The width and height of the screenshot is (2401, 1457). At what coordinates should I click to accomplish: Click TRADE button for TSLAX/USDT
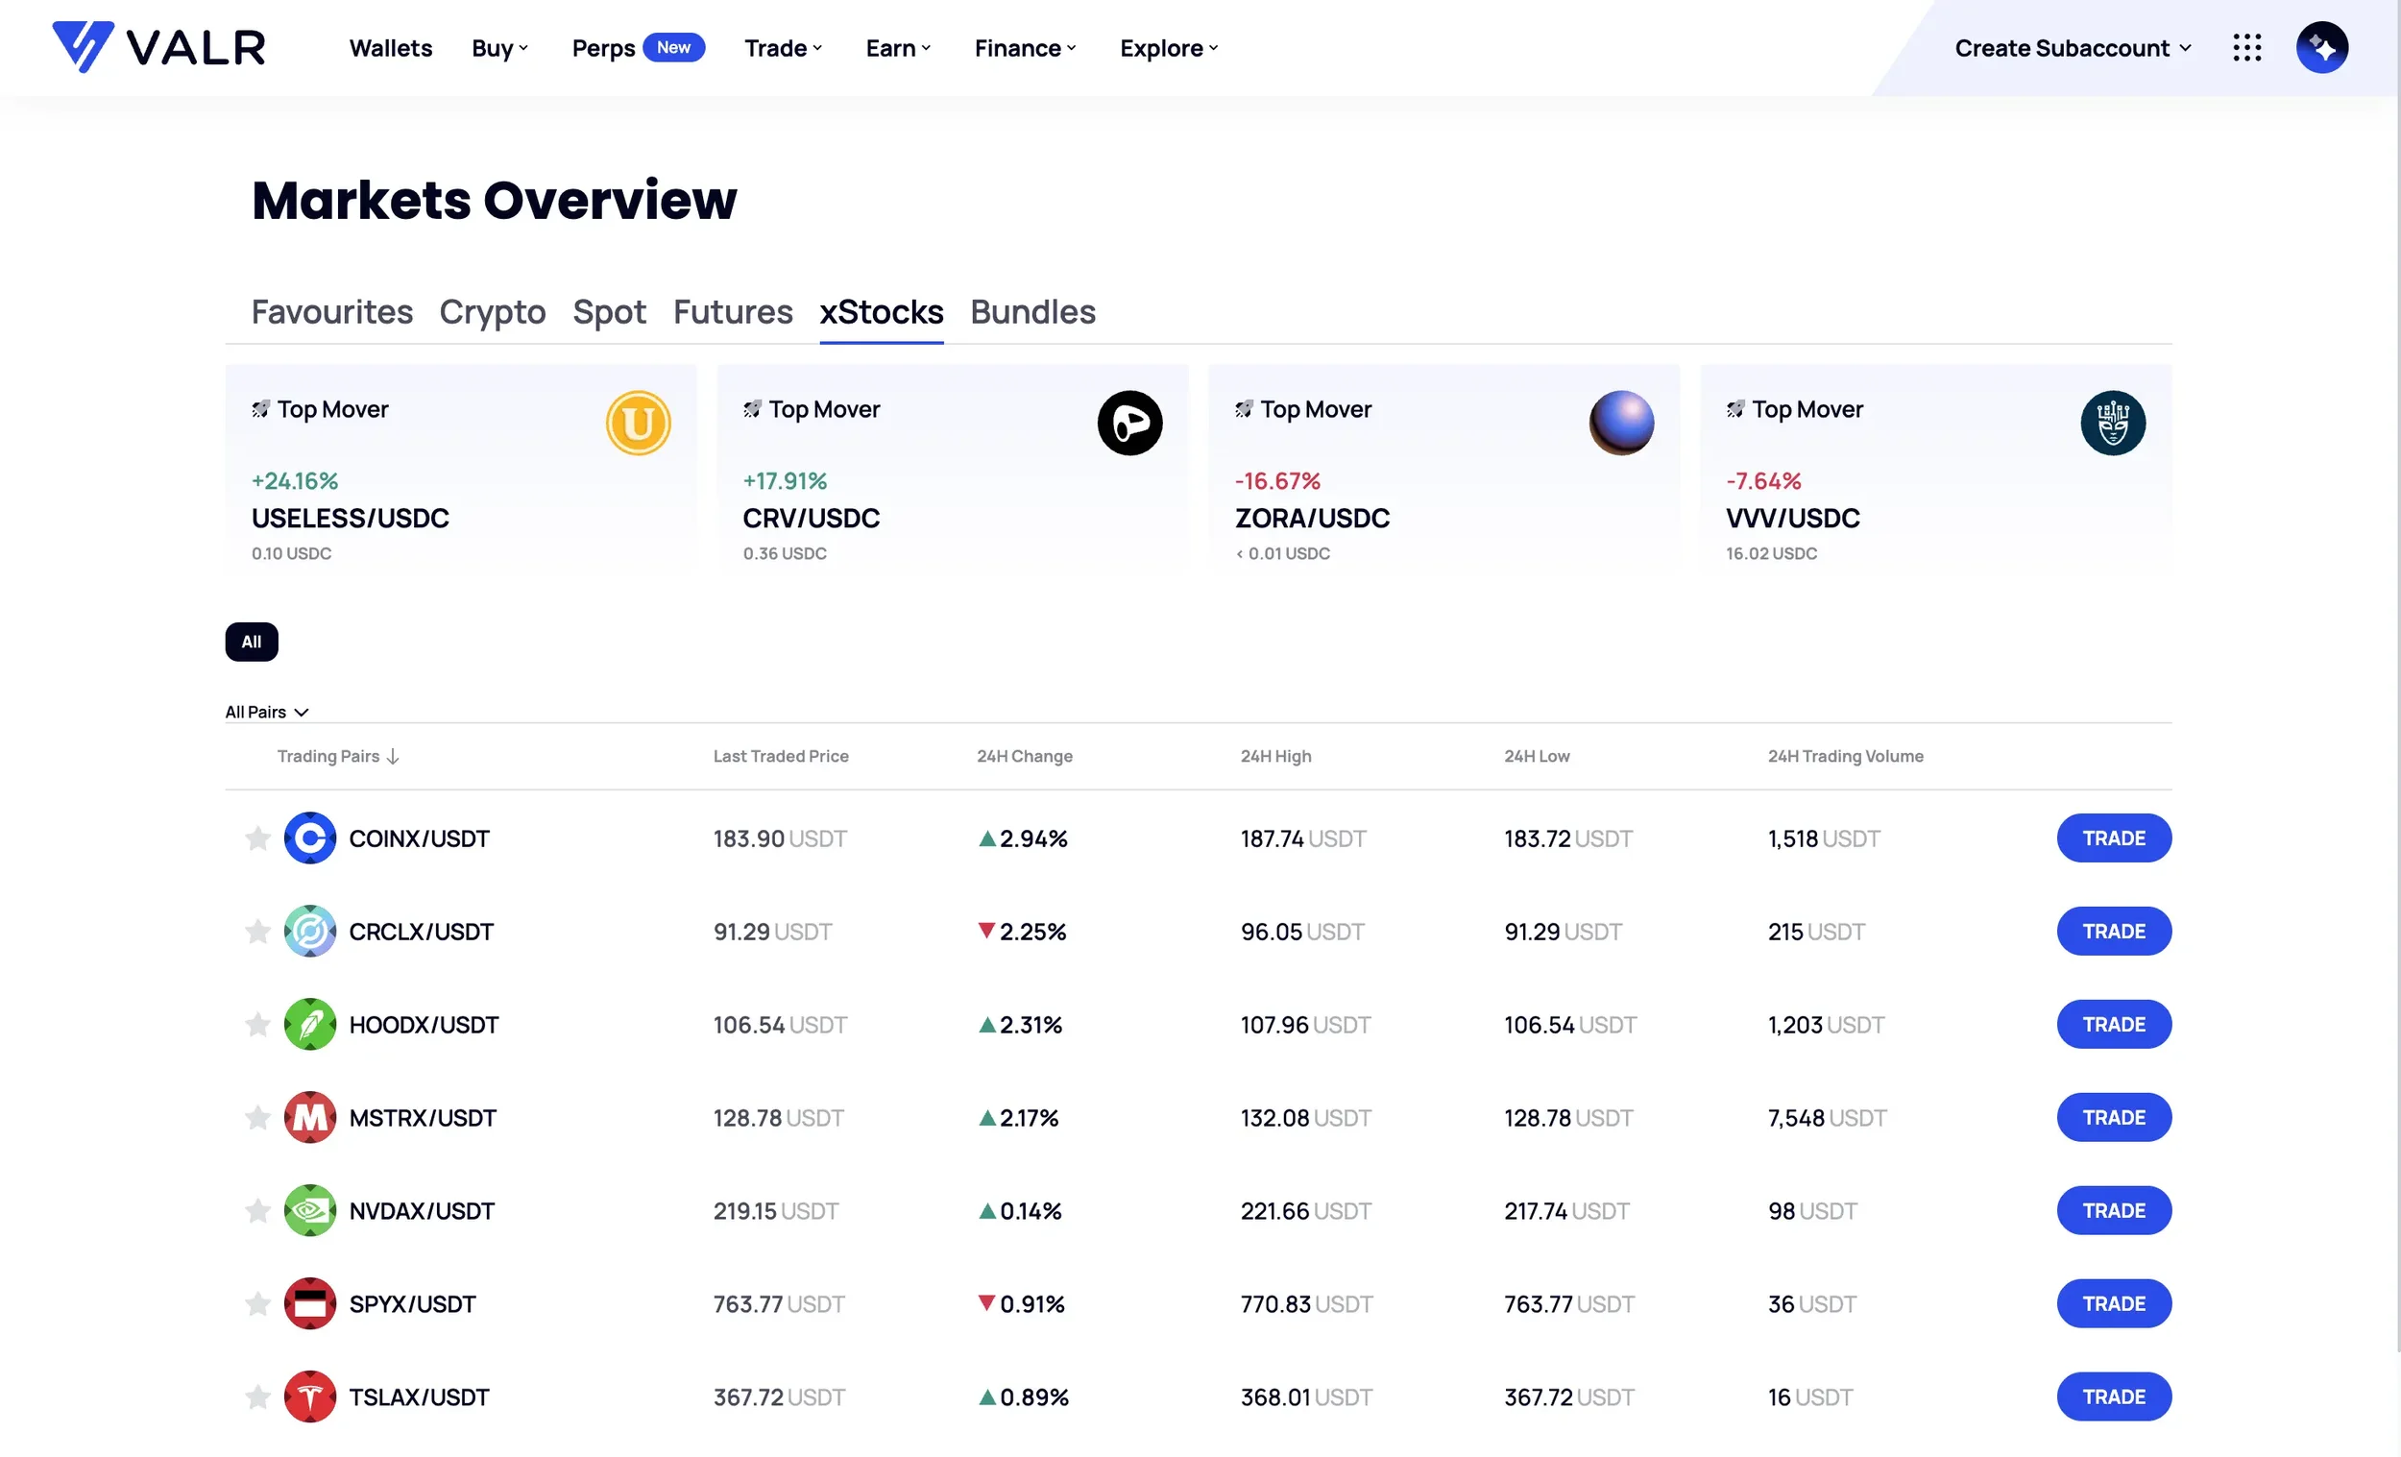2114,1396
